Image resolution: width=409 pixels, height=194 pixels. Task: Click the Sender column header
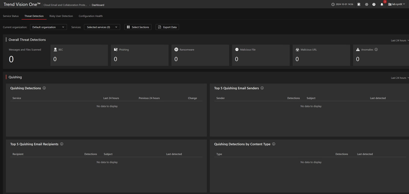[220, 98]
